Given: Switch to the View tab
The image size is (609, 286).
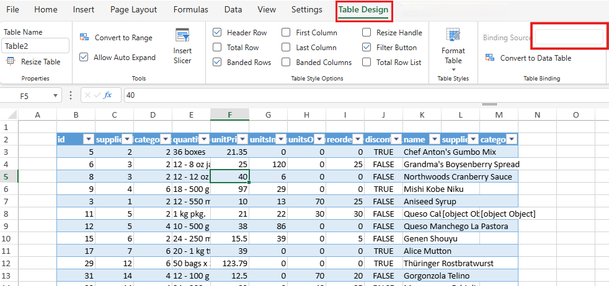Looking at the screenshot, I should coord(267,10).
